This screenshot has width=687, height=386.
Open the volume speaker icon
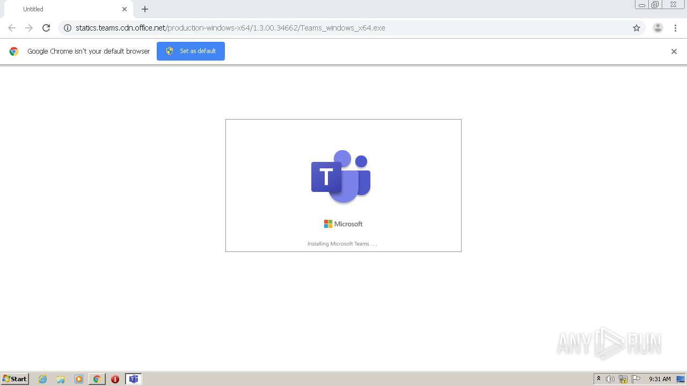tap(610, 379)
